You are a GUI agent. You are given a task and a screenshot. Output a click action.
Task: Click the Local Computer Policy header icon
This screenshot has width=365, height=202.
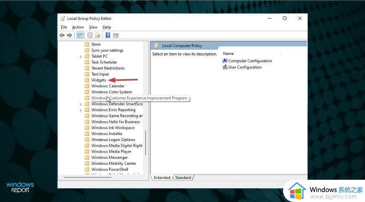click(157, 46)
